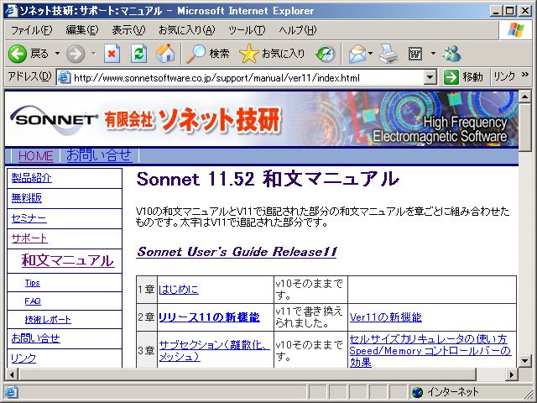Click the Mail envelope icon
Screen dimensions: 537x403
(357, 54)
